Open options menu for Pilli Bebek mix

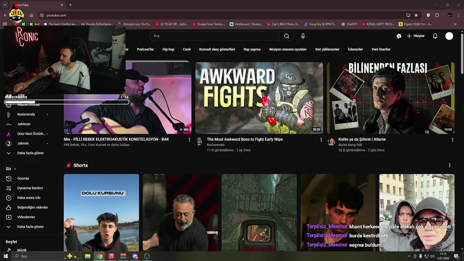(x=189, y=140)
